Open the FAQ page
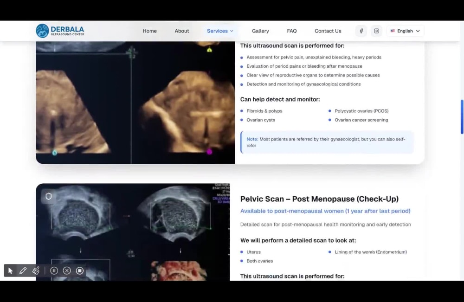 [292, 31]
